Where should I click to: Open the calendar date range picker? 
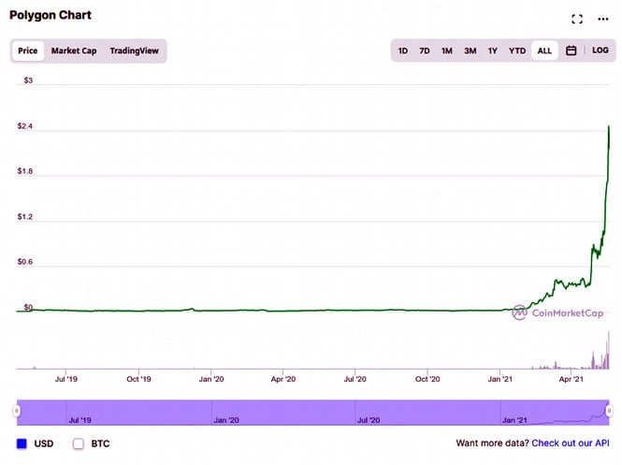(x=571, y=51)
